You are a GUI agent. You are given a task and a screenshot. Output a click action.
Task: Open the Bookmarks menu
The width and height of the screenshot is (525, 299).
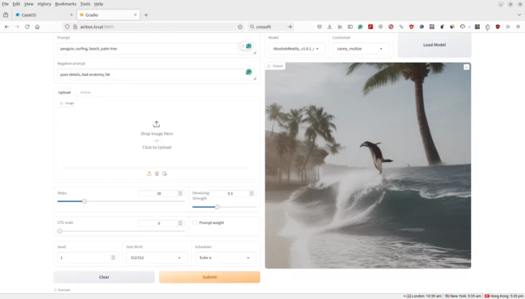click(66, 4)
